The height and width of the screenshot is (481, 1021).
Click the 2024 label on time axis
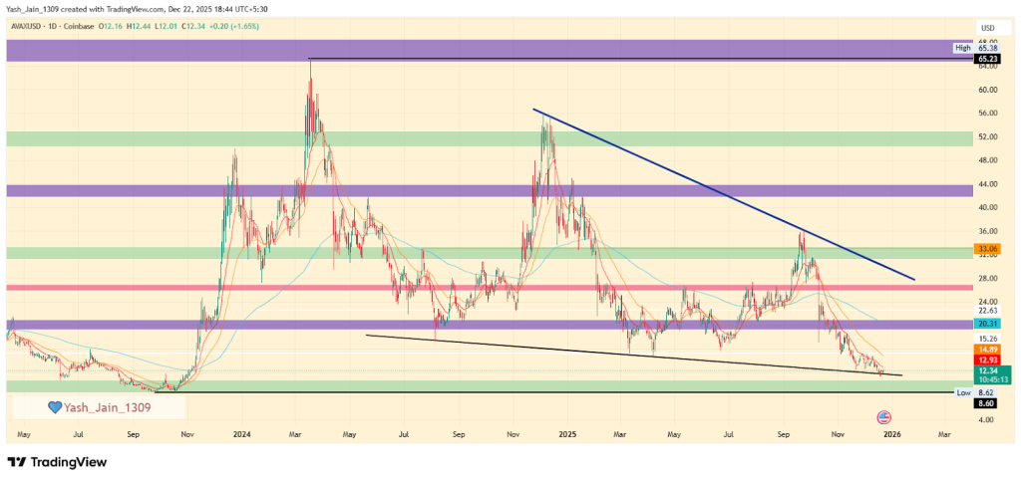point(240,435)
